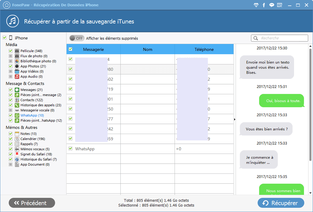Click the Média section heading
Image resolution: width=313 pixels, height=212 pixels.
(x=11, y=45)
